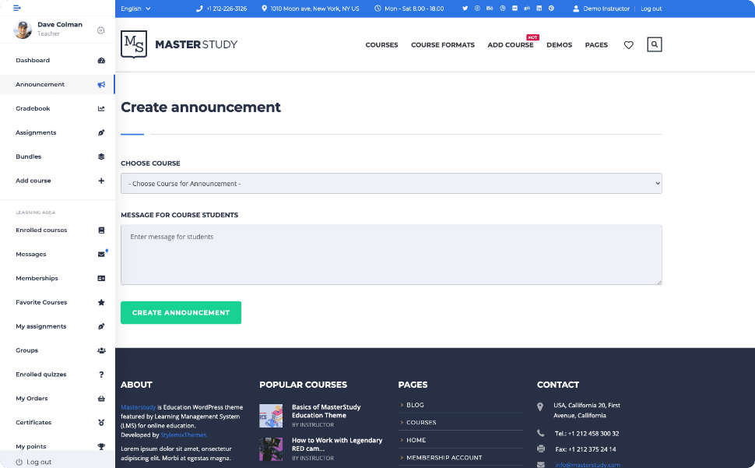Click the My points trophy icon
Screen dimensions: 755x468
(101, 447)
